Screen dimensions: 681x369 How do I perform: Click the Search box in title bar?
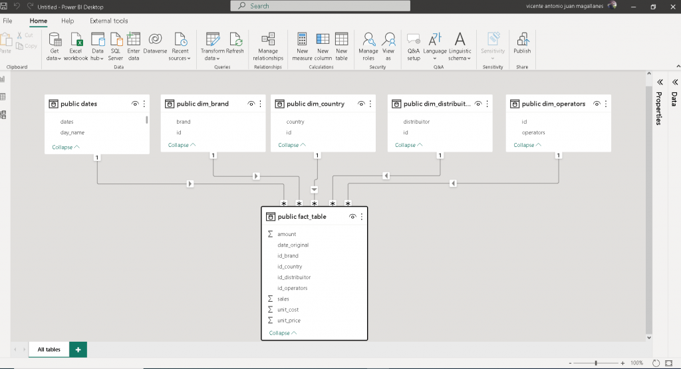pyautogui.click(x=319, y=6)
